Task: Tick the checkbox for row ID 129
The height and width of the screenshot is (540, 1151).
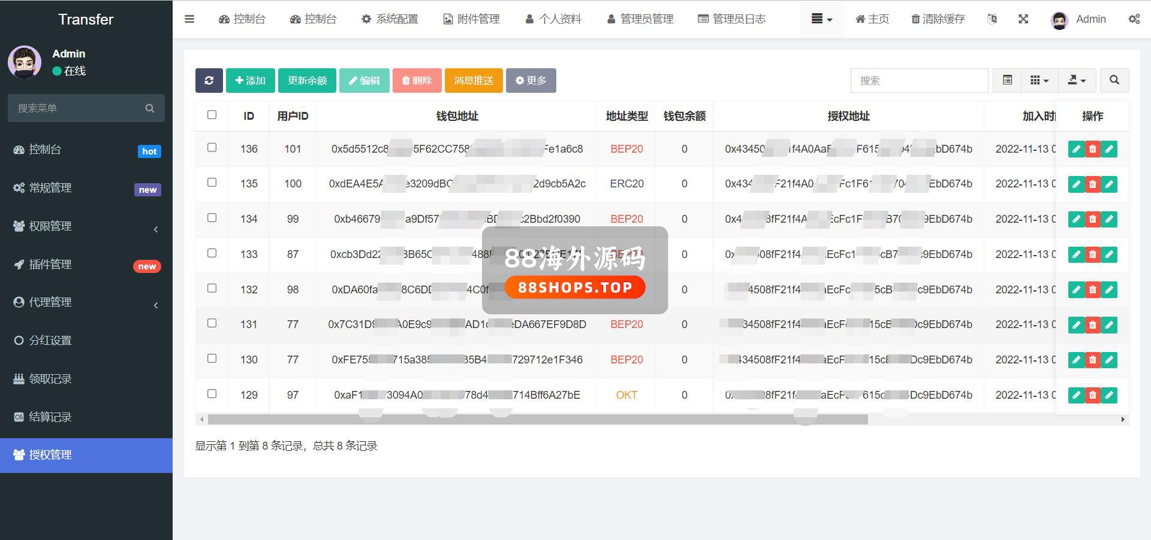Action: pos(212,394)
